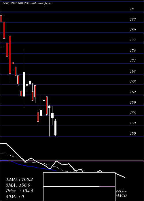Click the Price : 154.5 value
The width and height of the screenshot is (144, 201).
click(x=20, y=191)
